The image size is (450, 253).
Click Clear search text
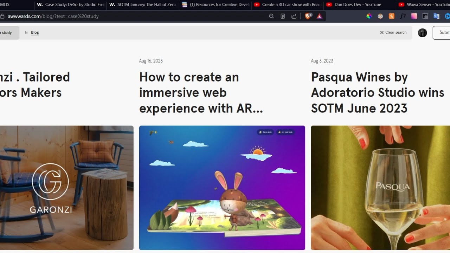[x=396, y=32]
